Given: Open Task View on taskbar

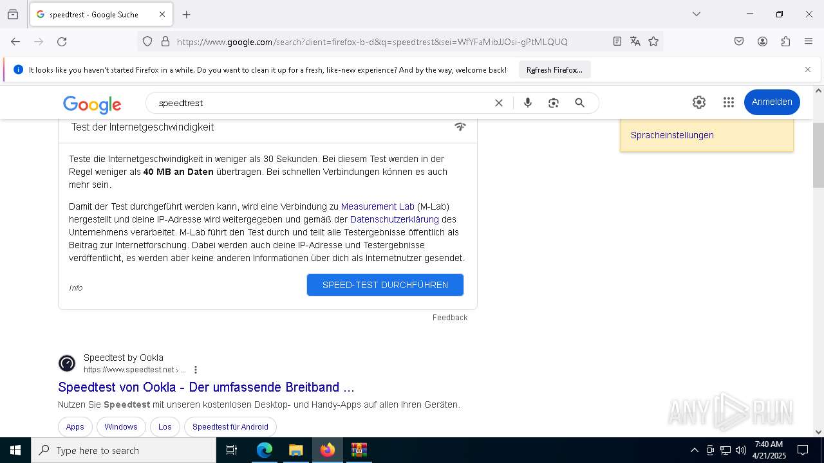Looking at the screenshot, I should pyautogui.click(x=232, y=450).
